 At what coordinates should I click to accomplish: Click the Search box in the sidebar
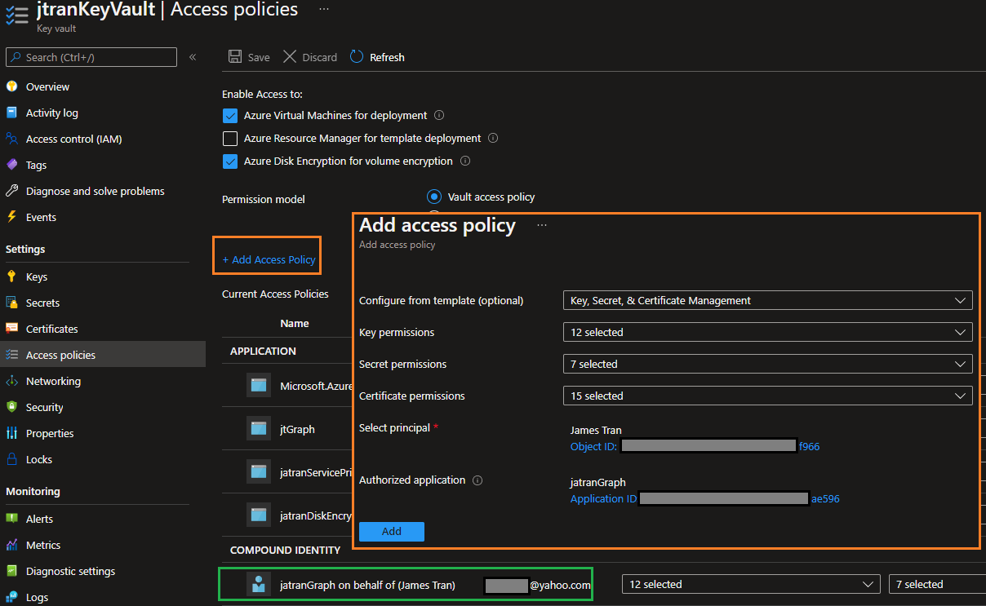coord(90,57)
